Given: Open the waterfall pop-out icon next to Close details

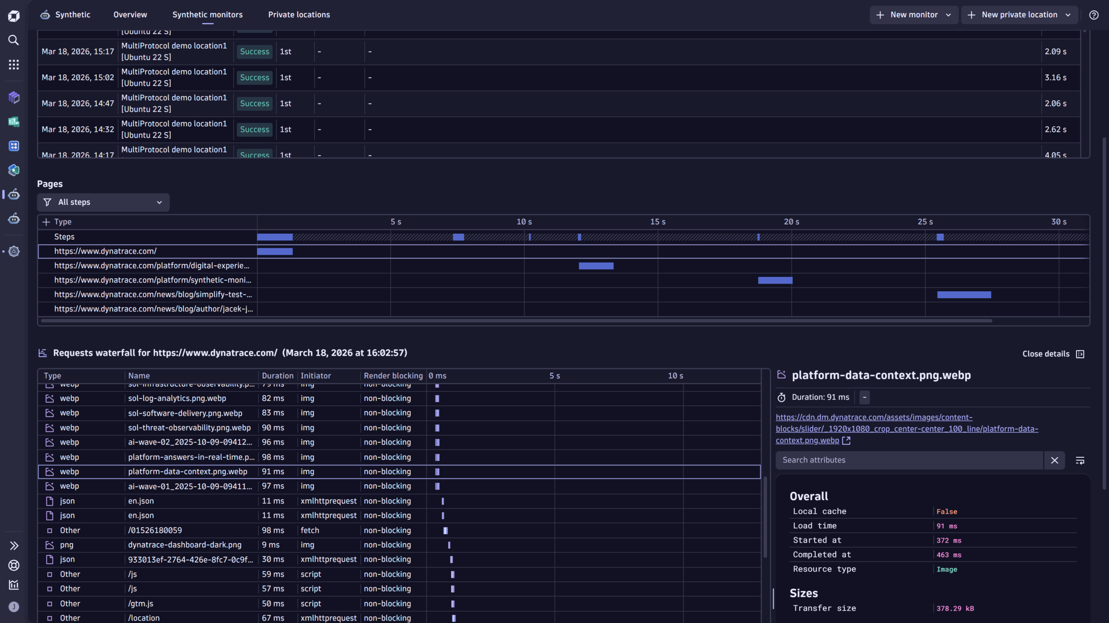Looking at the screenshot, I should tap(1080, 353).
